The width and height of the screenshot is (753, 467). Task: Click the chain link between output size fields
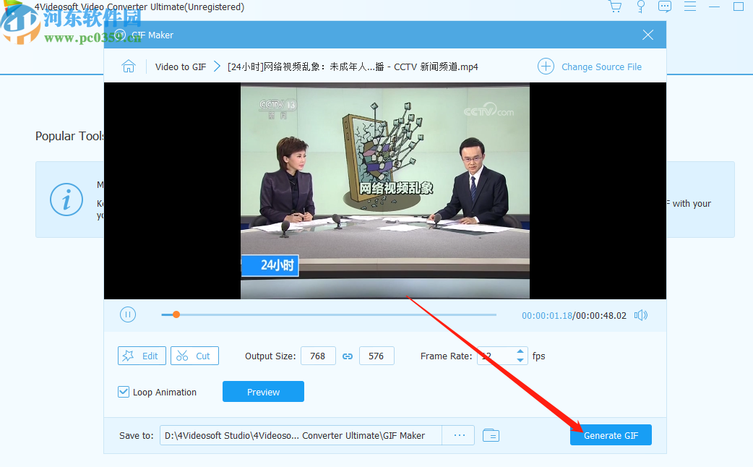pyautogui.click(x=348, y=356)
